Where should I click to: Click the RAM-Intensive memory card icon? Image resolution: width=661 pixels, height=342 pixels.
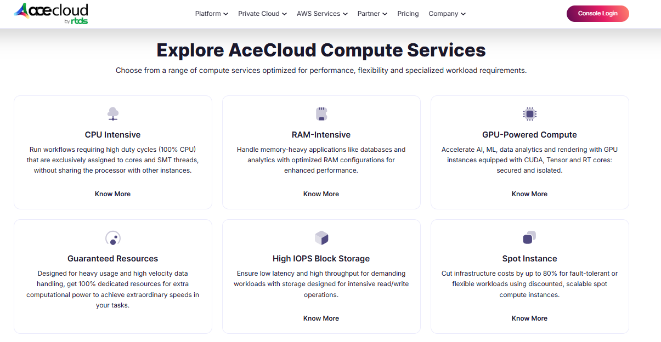pos(321,114)
